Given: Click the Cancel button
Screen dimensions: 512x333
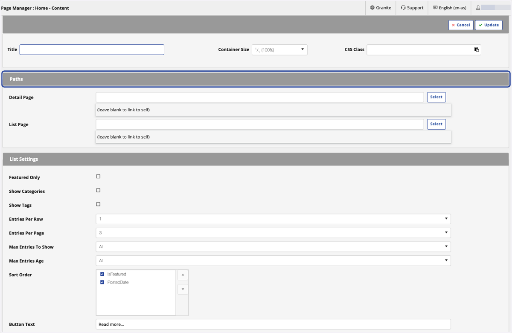Looking at the screenshot, I should point(461,25).
